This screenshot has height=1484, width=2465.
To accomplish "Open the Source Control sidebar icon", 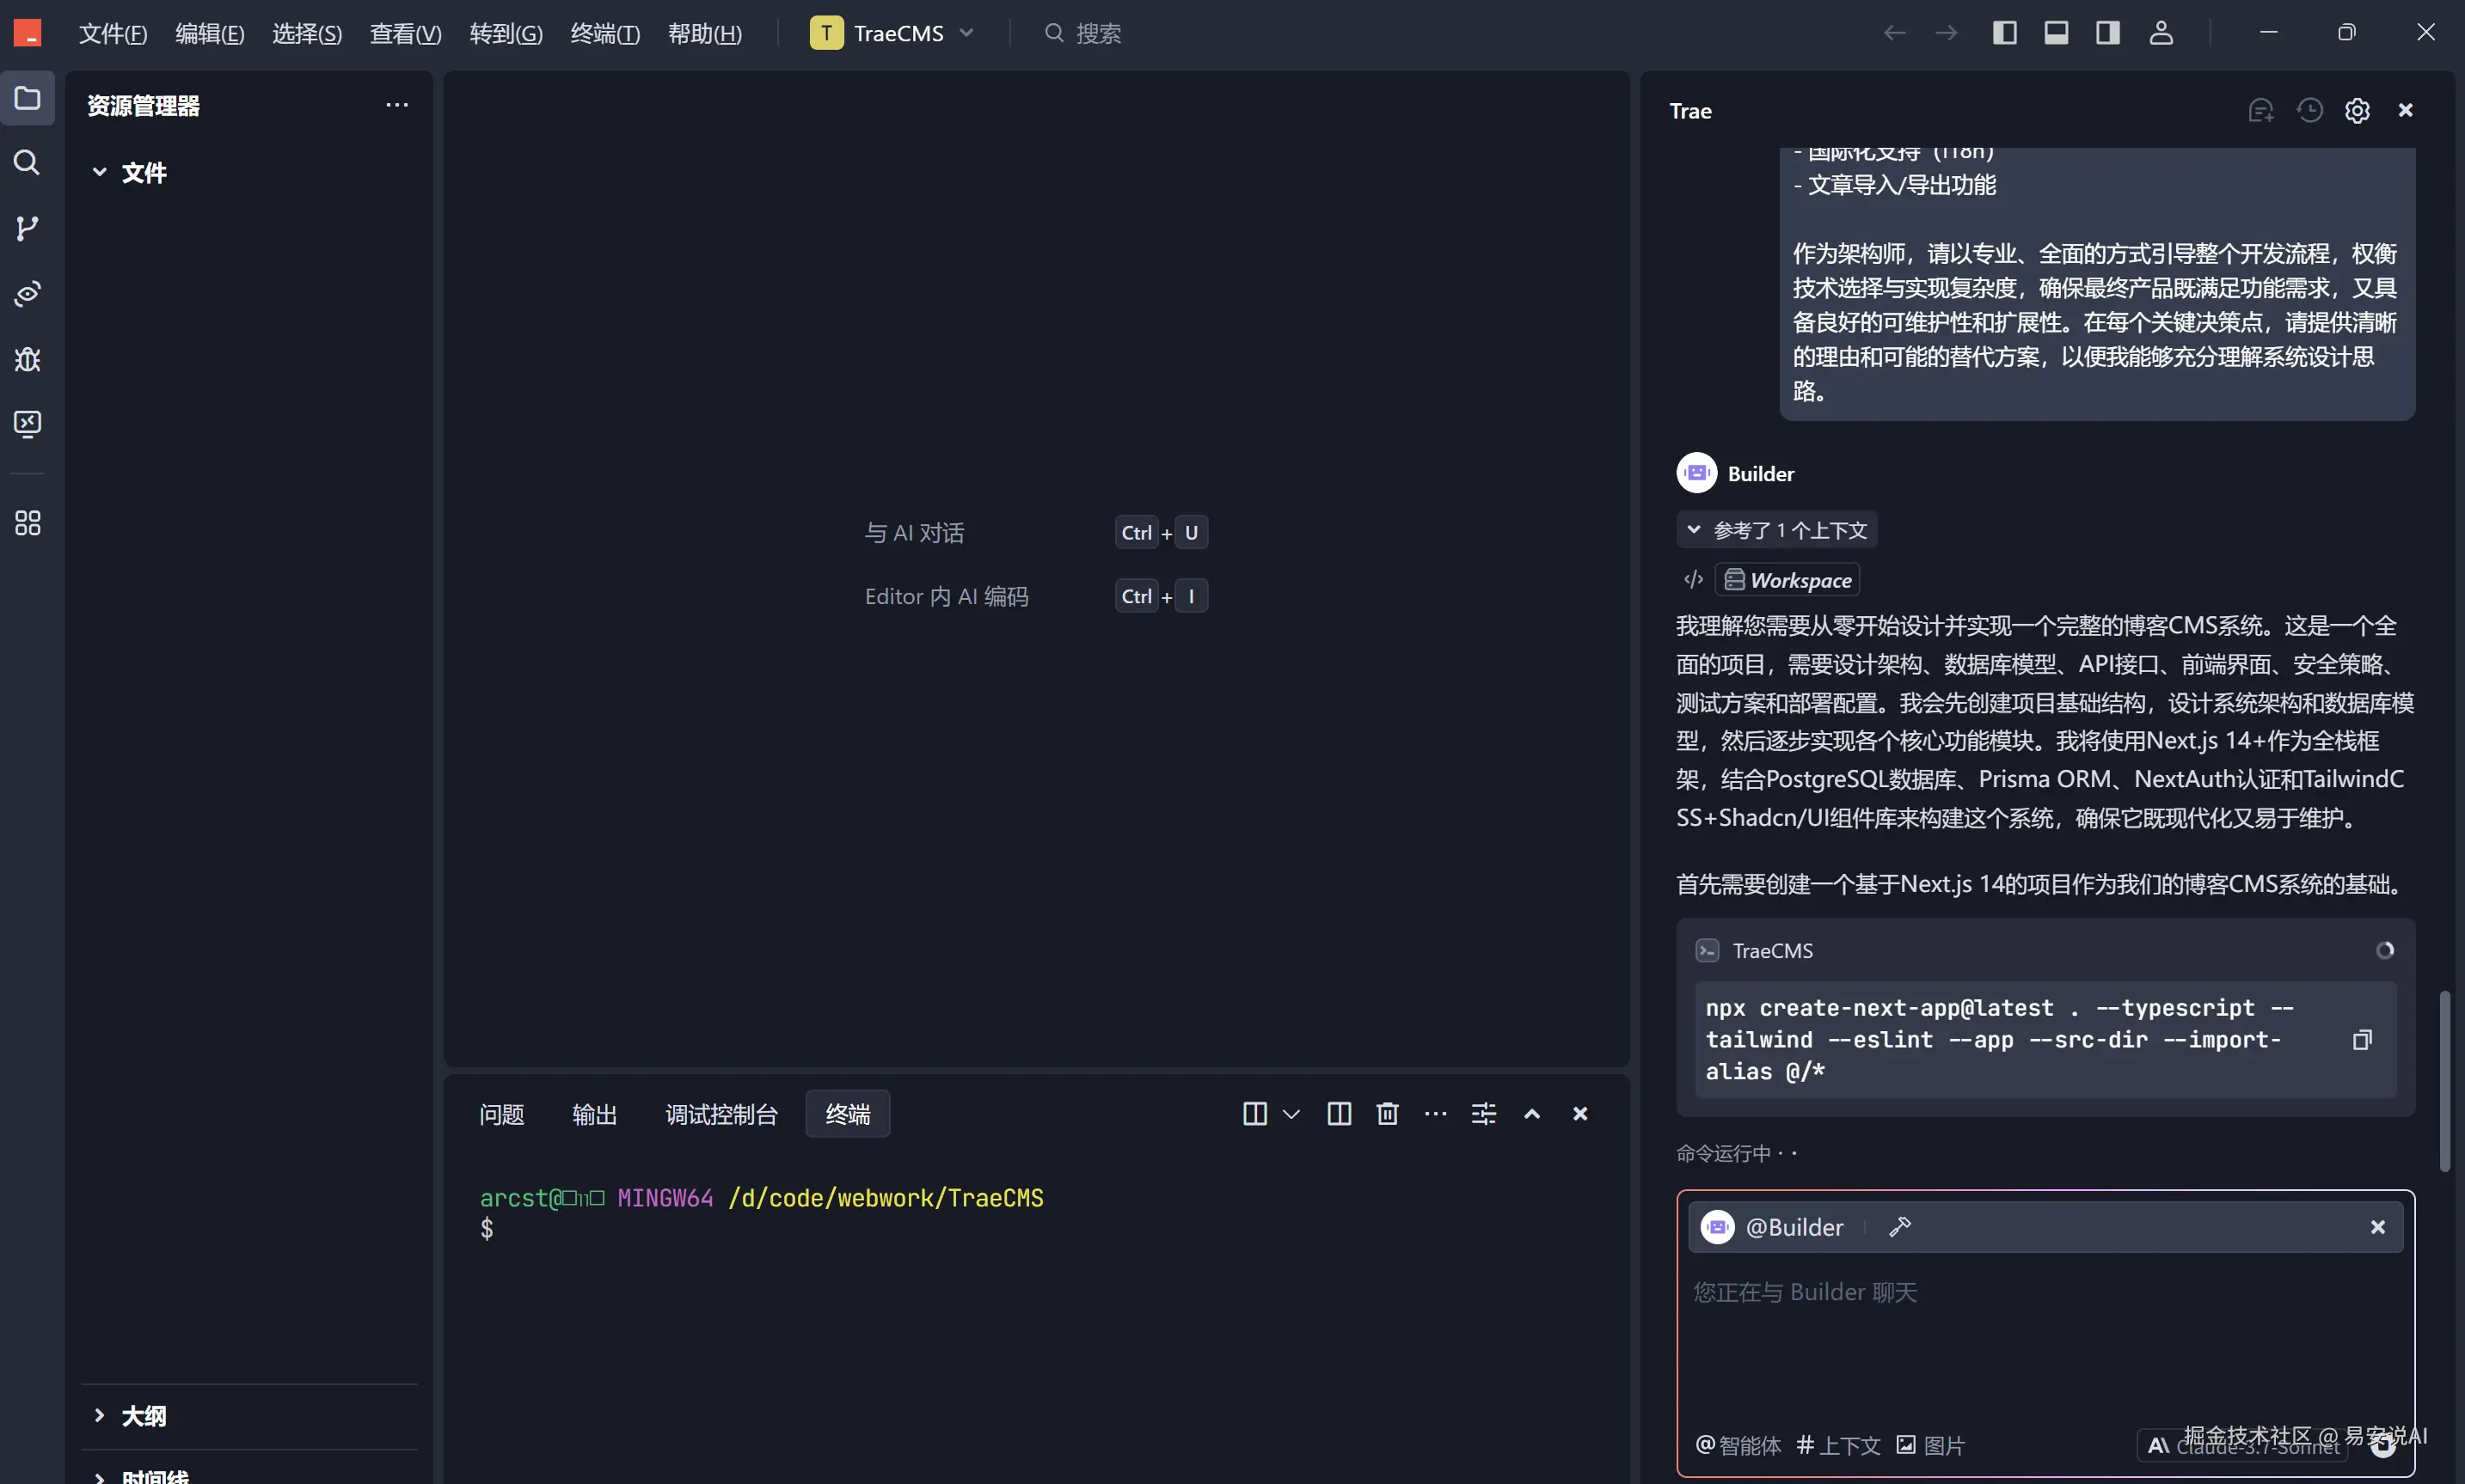I will 27,229.
